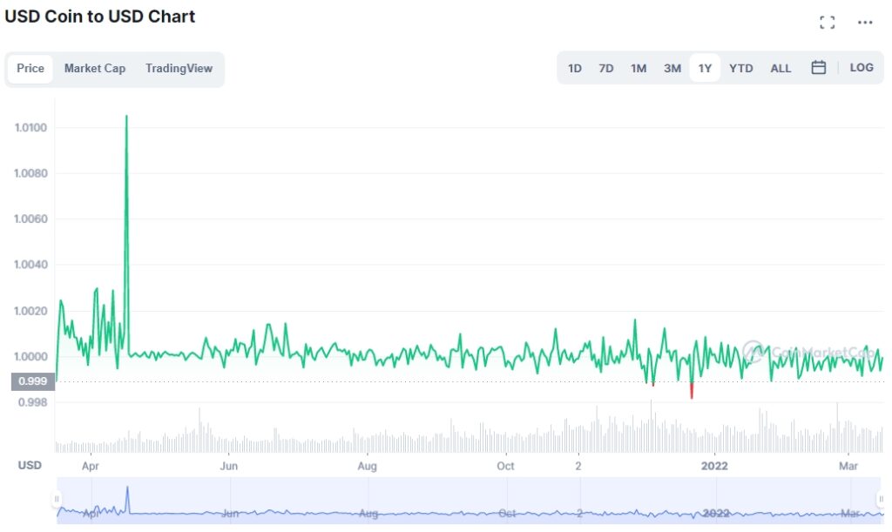Click the 2022 x-axis label

point(714,466)
